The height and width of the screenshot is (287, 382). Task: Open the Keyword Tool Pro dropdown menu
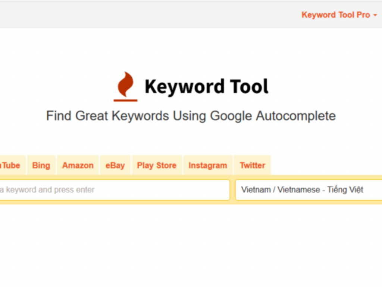pos(339,15)
